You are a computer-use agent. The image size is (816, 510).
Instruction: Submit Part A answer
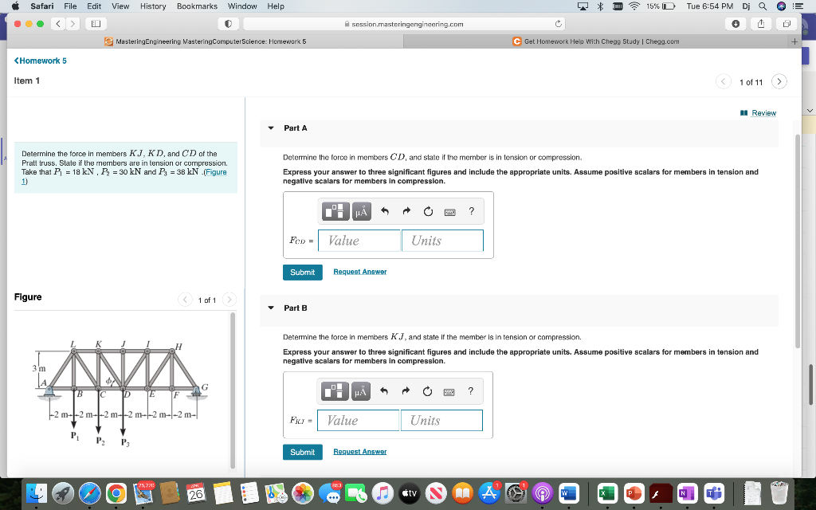click(302, 273)
